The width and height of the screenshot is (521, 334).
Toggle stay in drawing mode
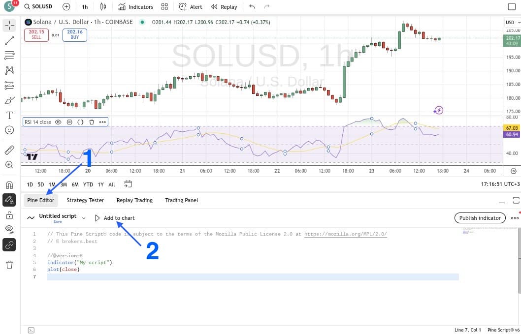9,200
